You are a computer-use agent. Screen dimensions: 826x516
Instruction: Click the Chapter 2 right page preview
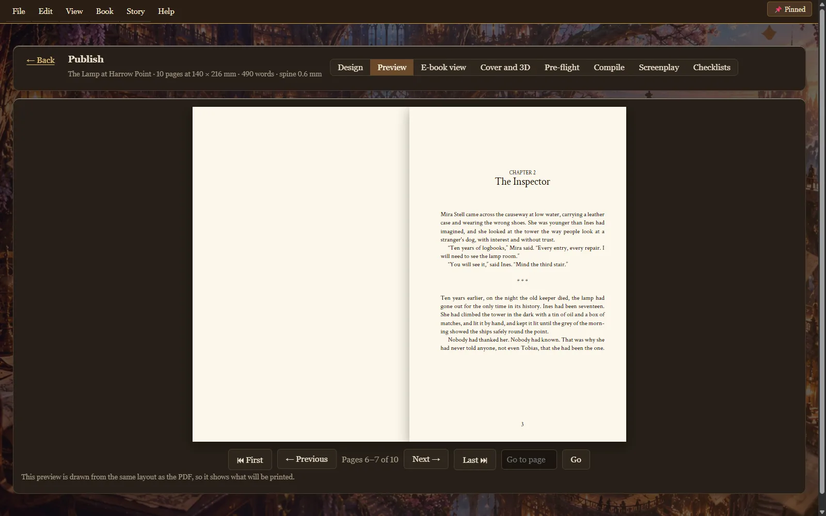(x=518, y=274)
